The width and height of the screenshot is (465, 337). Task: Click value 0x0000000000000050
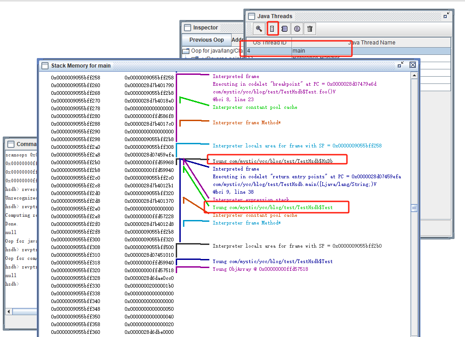149,309
